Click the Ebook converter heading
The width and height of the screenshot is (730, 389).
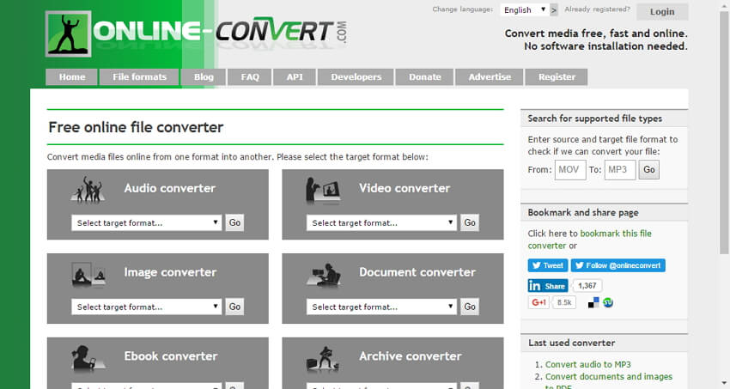click(170, 356)
